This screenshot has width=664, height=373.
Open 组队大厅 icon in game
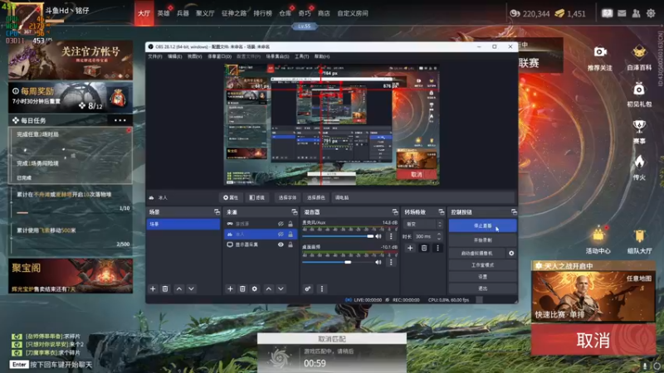click(639, 236)
